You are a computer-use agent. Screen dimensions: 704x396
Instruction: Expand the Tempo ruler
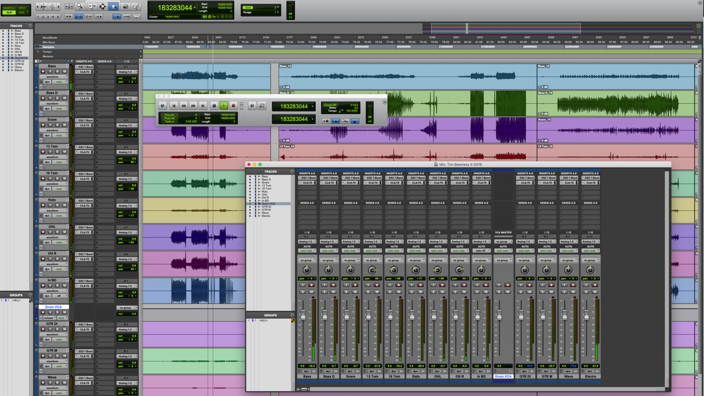coord(38,52)
